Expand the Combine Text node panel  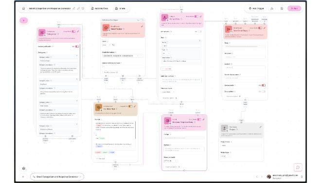135,106
